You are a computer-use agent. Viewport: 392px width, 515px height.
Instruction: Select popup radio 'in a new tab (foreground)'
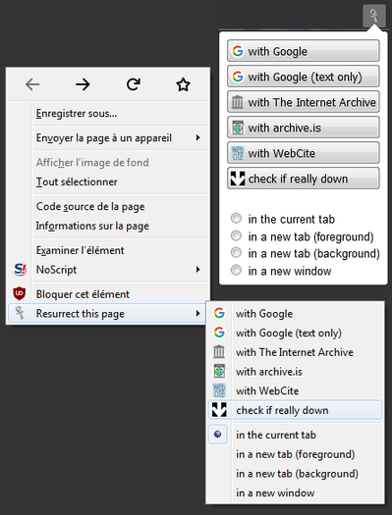(x=236, y=235)
